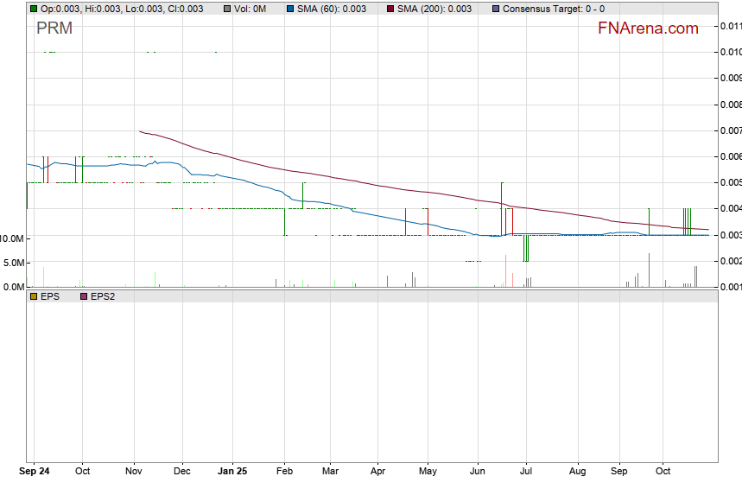
Task: Click the SMA (200): 0.003 legend text
Action: point(434,9)
